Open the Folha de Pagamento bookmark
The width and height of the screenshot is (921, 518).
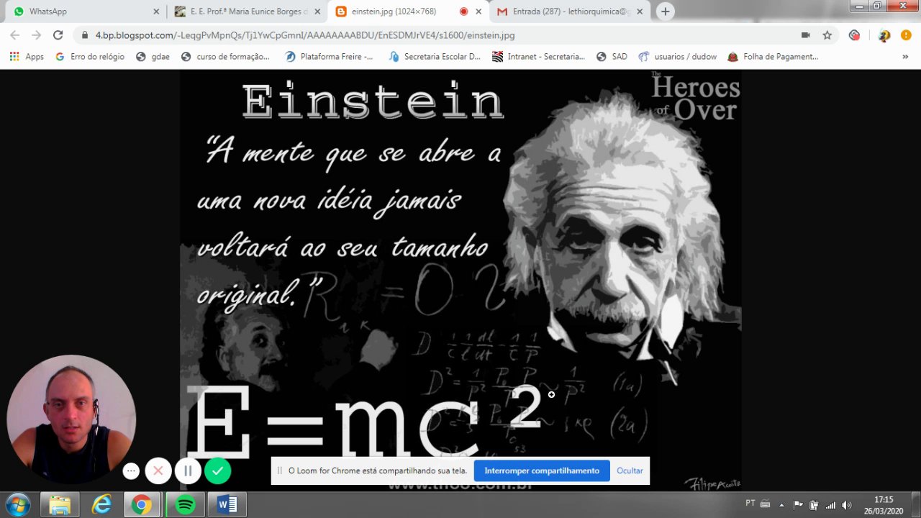(773, 56)
